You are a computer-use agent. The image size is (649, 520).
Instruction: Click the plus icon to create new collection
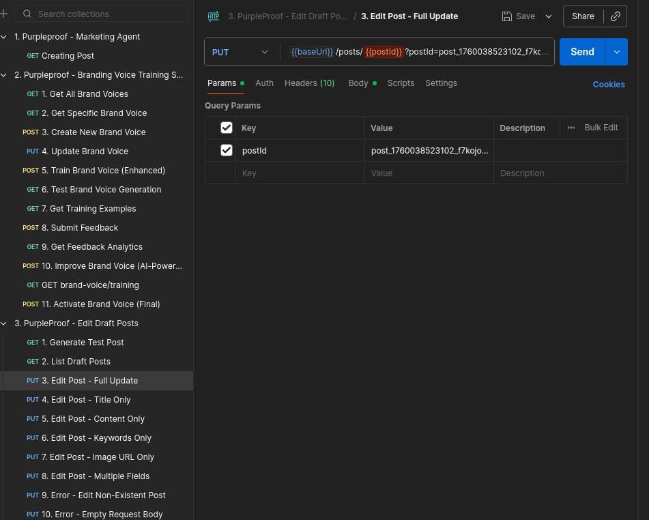(x=4, y=14)
